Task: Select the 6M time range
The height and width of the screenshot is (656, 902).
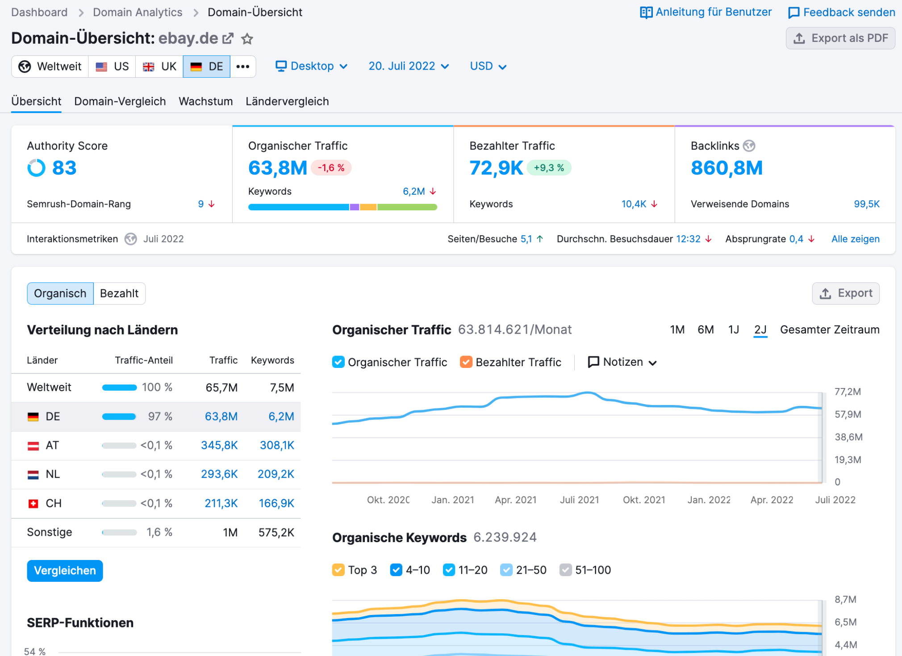Action: coord(706,330)
